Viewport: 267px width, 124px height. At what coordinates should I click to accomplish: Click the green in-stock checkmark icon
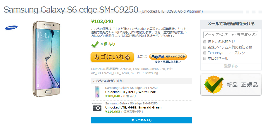tap(95, 44)
